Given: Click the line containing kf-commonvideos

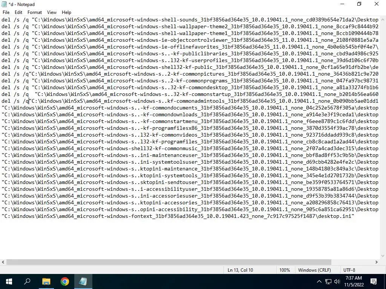Looking at the screenshot, I should 190,135.
